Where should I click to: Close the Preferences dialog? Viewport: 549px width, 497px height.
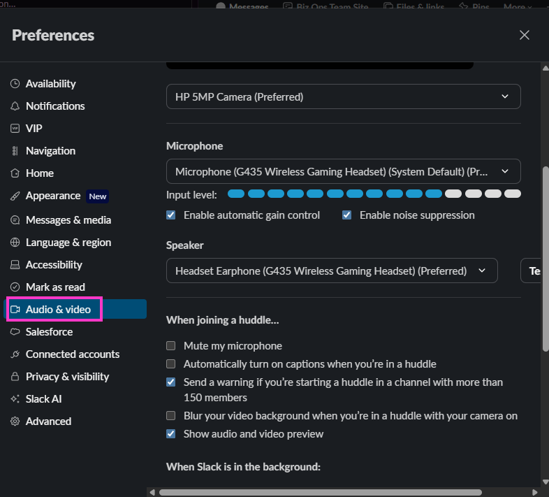pos(524,35)
